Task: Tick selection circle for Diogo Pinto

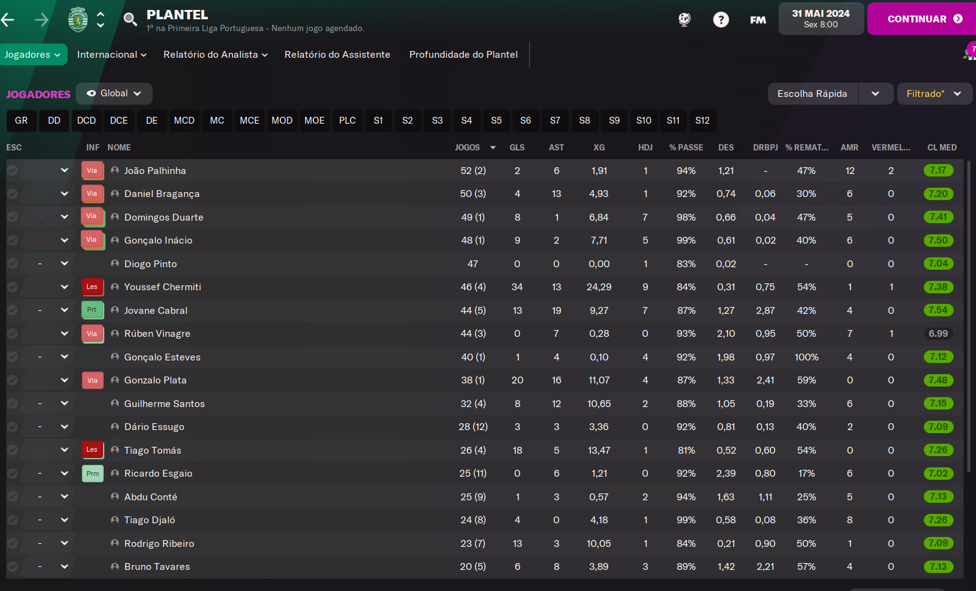Action: pos(12,263)
